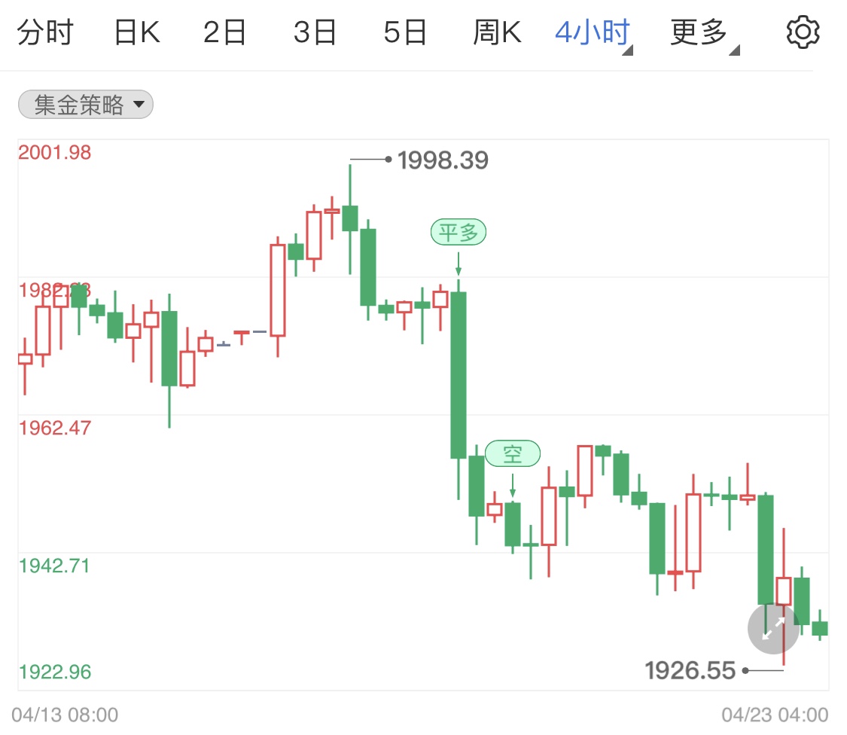Click the 1998.39 high price marker

pos(443,160)
